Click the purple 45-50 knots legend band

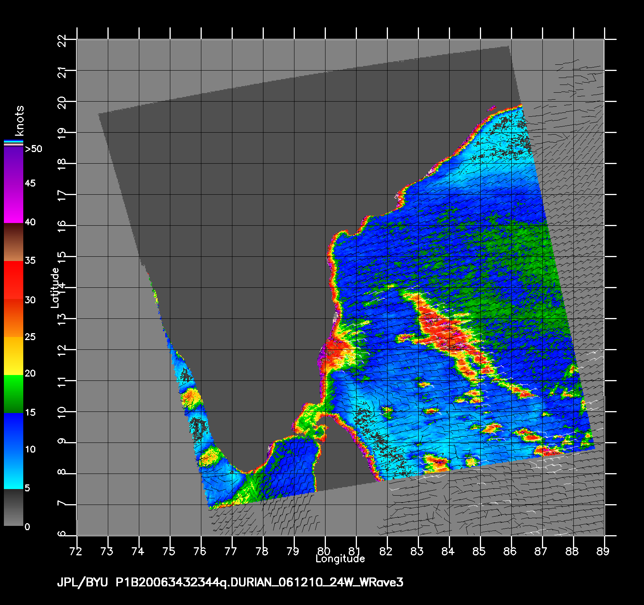click(x=13, y=165)
